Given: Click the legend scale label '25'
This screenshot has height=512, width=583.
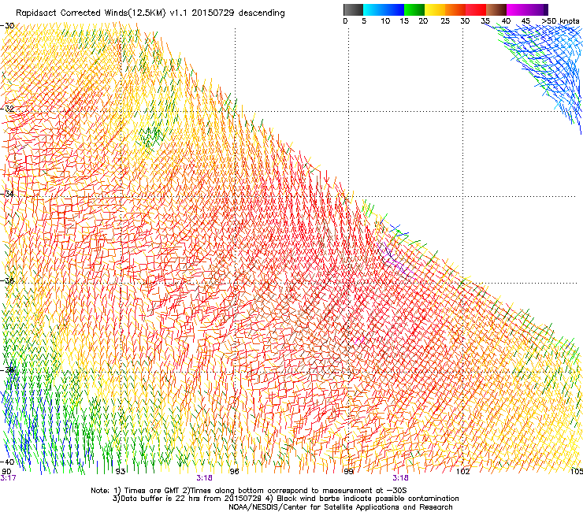Looking at the screenshot, I should 445,21.
